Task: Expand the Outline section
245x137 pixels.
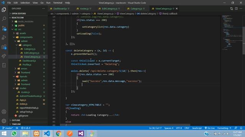Action: point(28,120)
